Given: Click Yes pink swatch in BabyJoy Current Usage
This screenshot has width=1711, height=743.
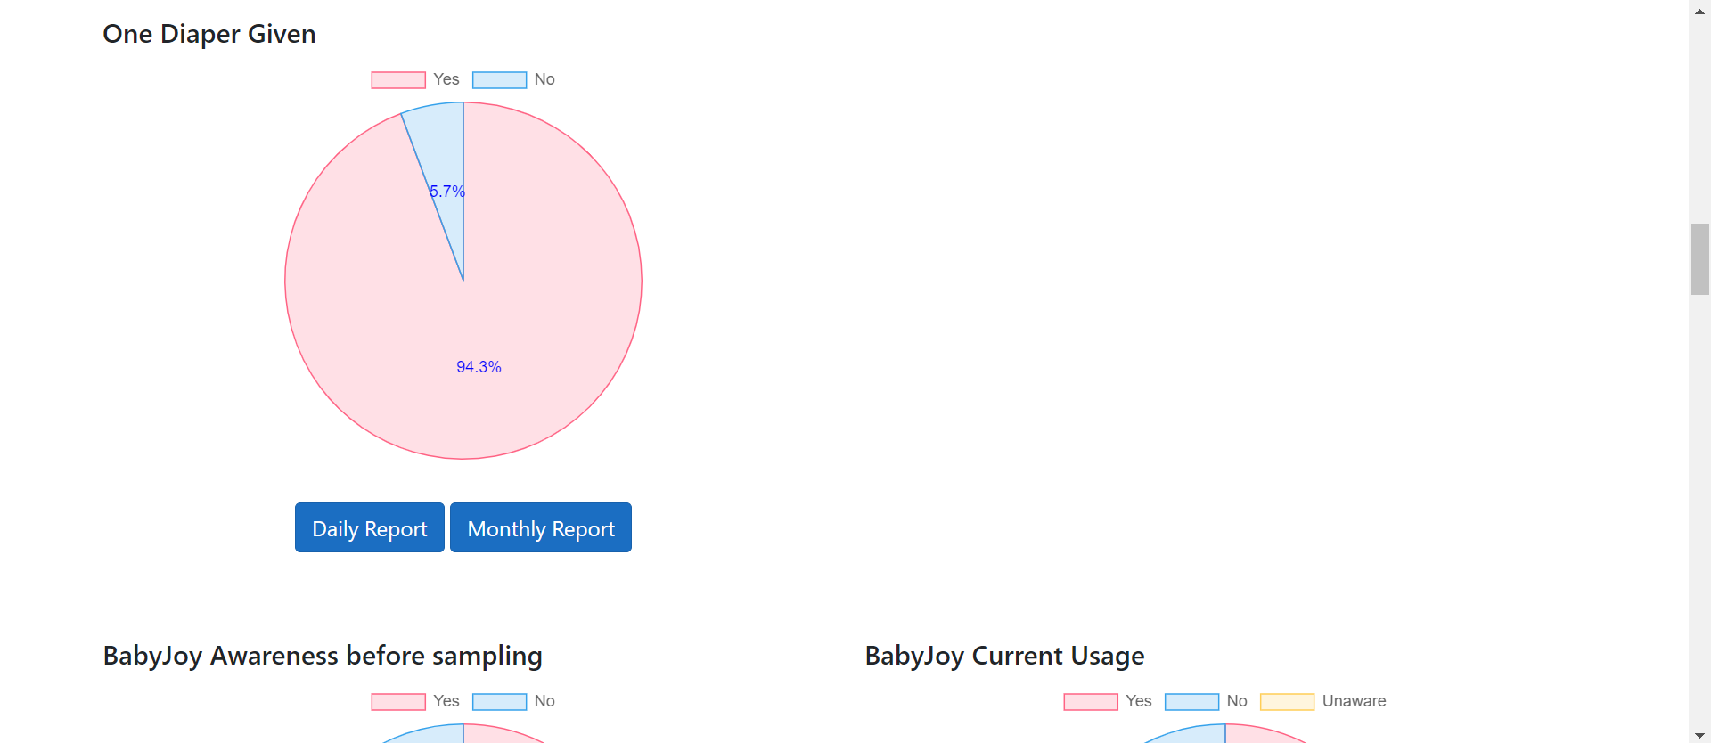Looking at the screenshot, I should click(1090, 702).
